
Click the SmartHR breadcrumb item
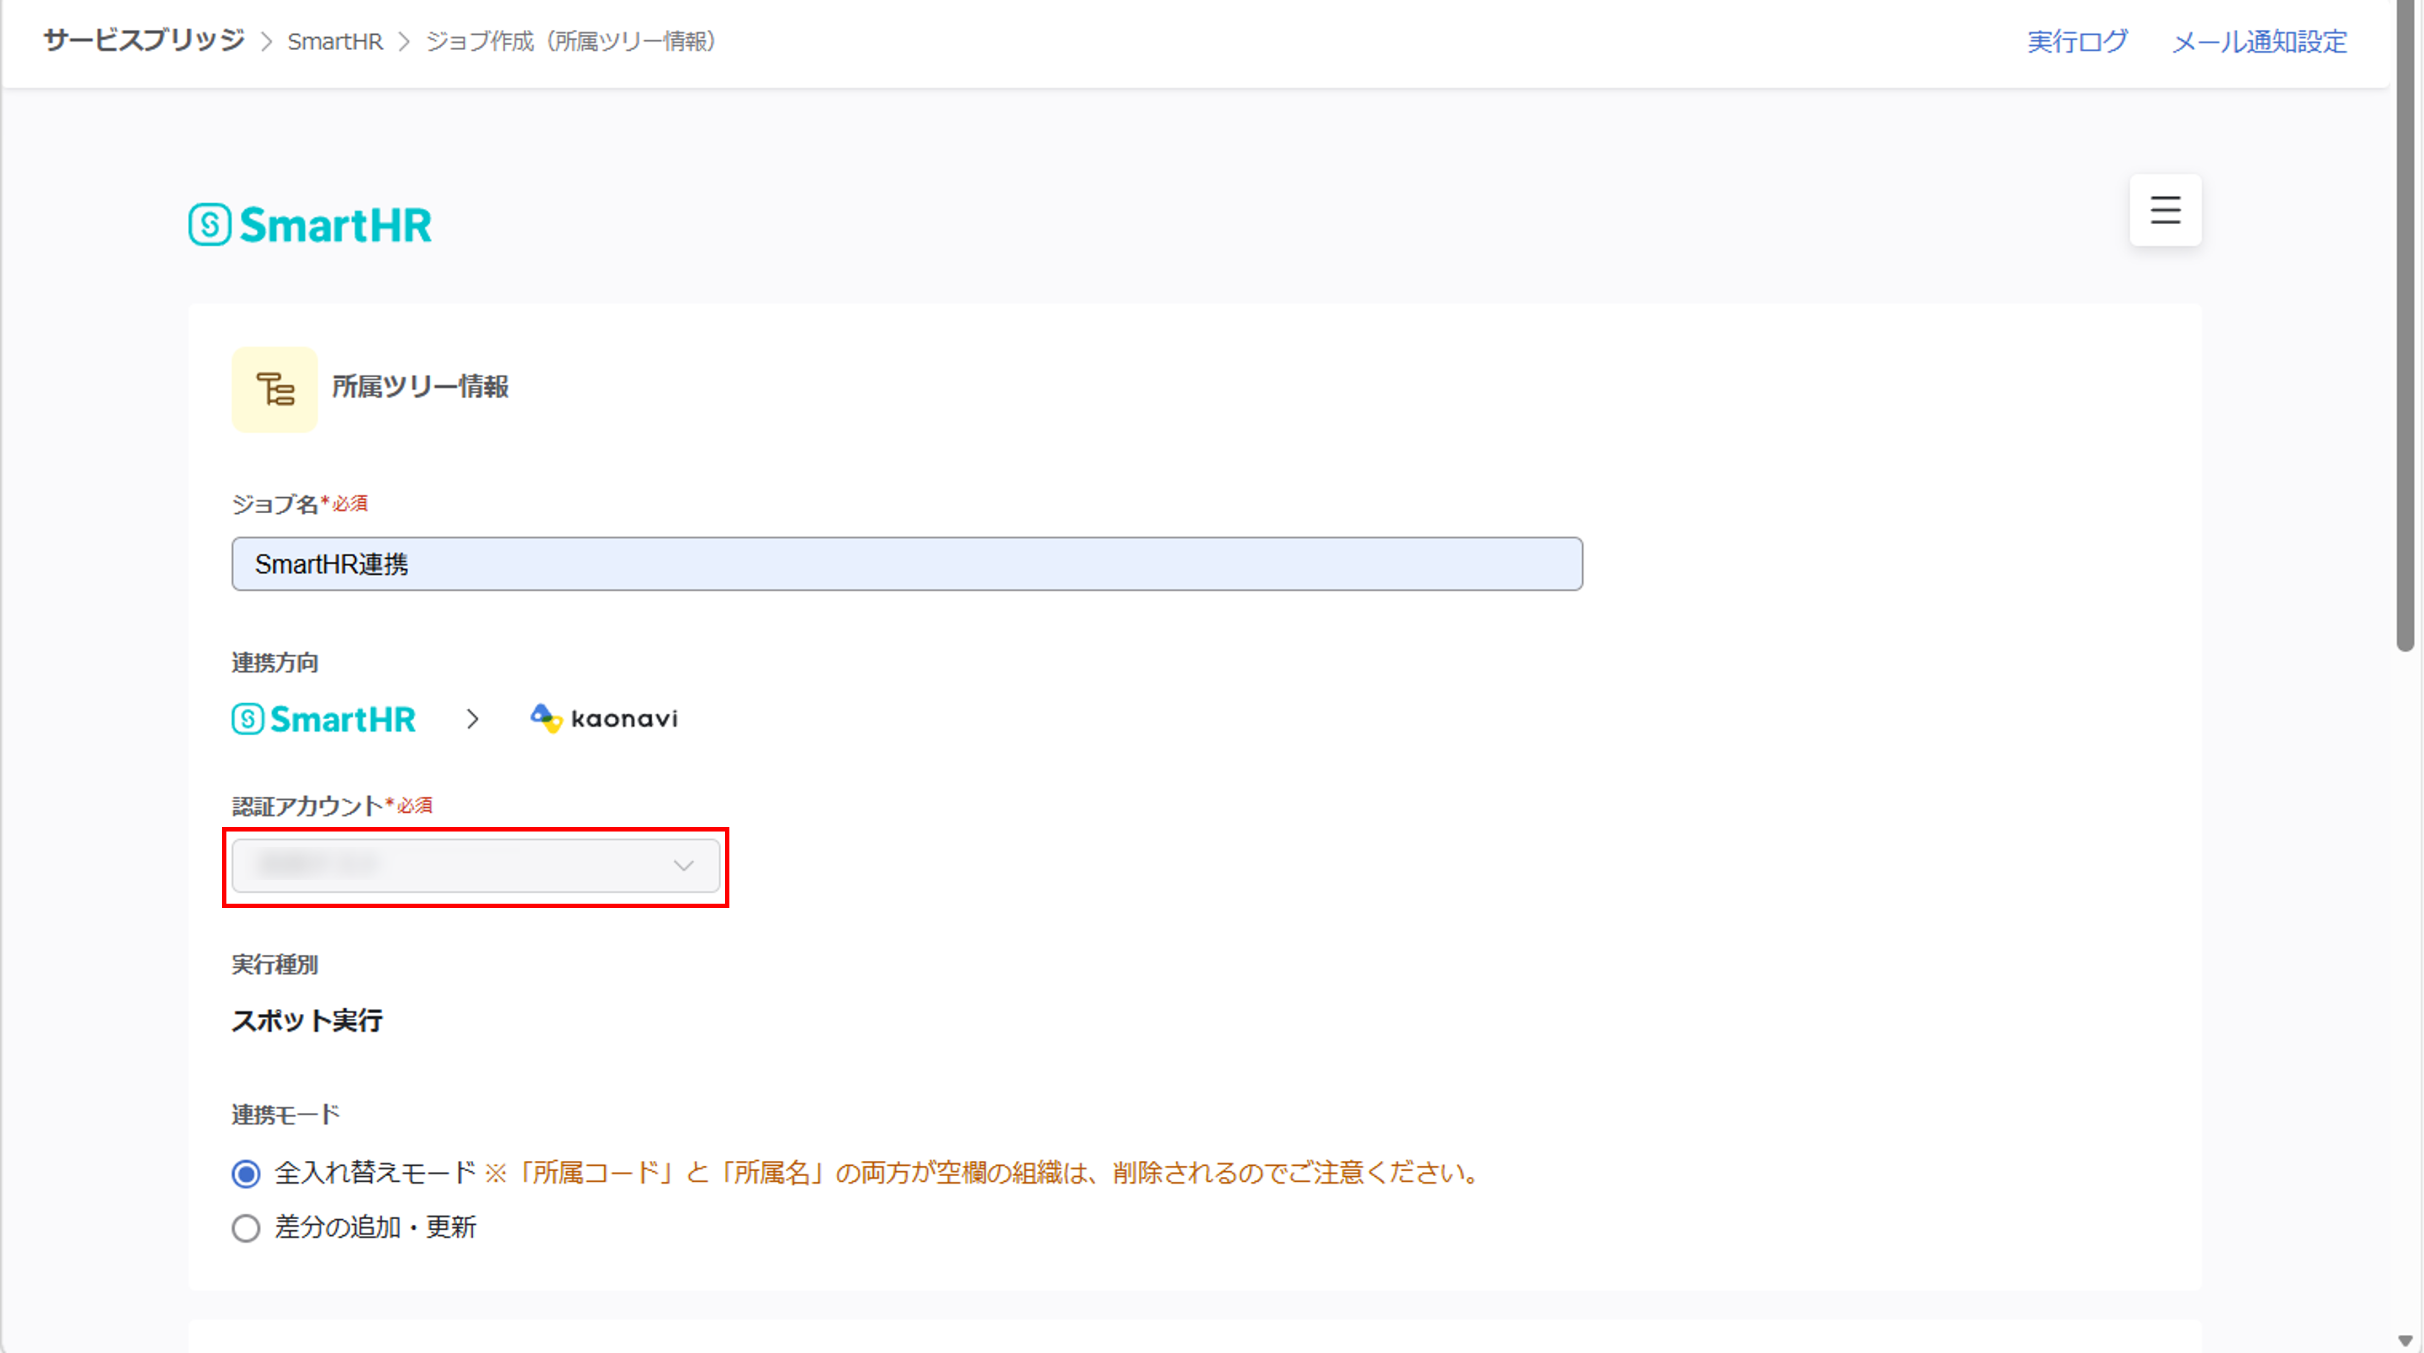tap(335, 41)
